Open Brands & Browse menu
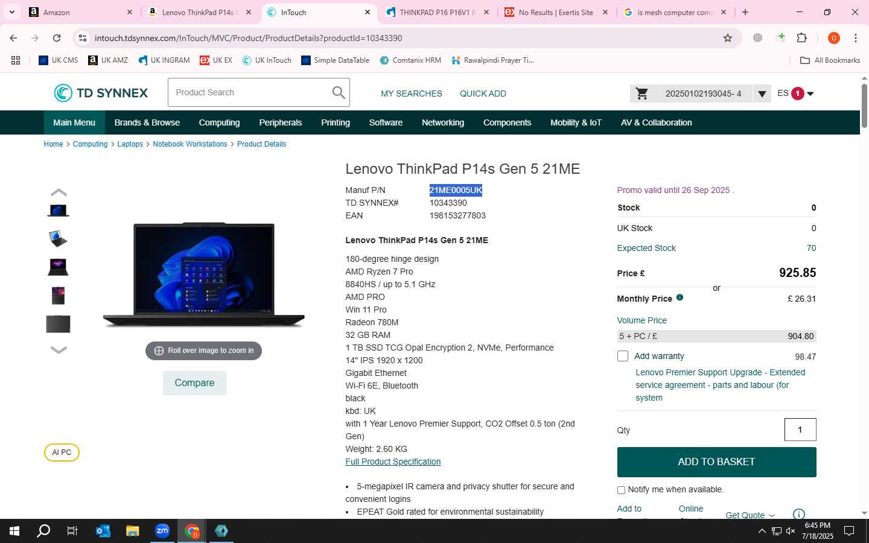 click(x=147, y=122)
